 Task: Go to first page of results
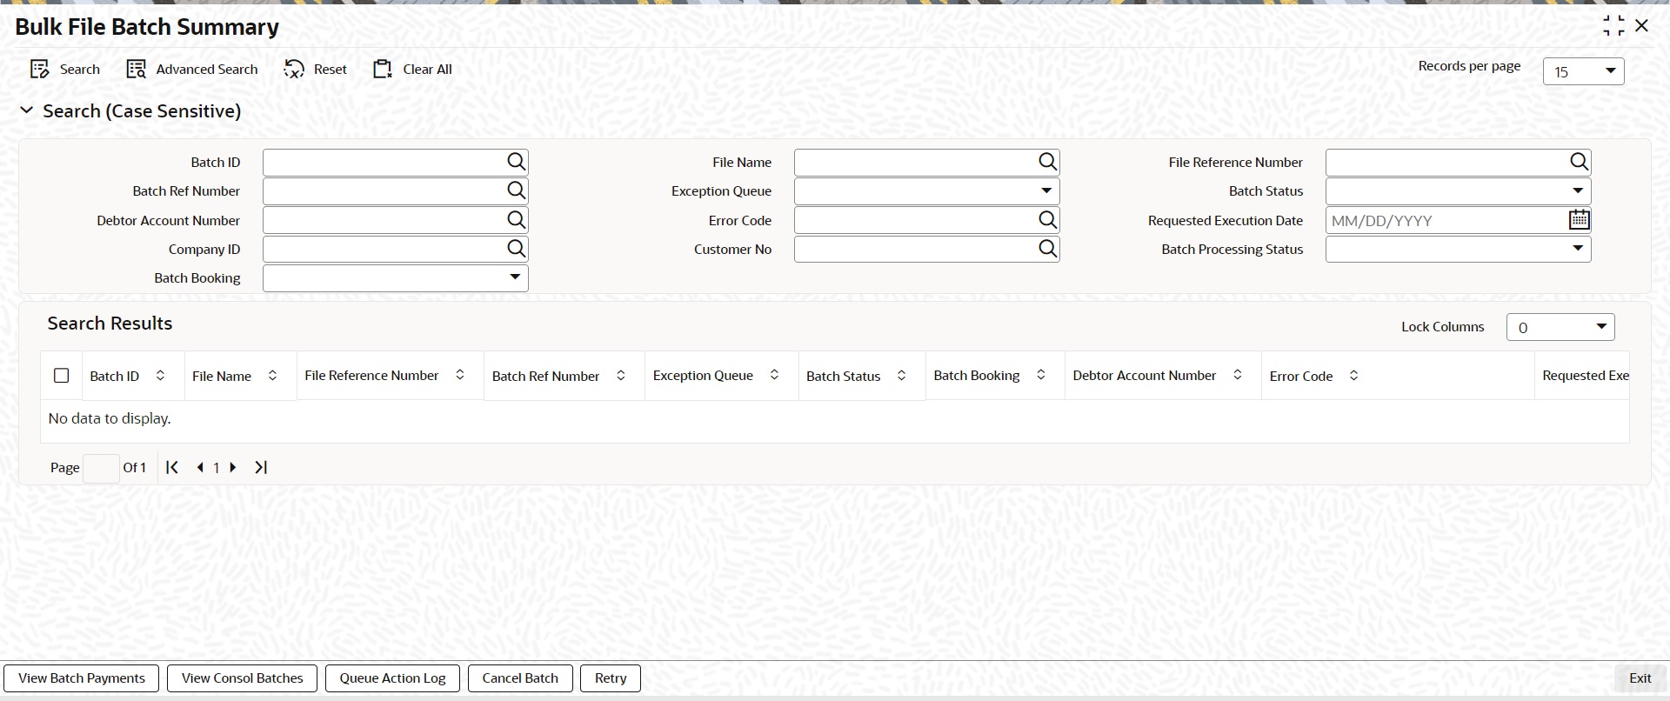coord(172,467)
